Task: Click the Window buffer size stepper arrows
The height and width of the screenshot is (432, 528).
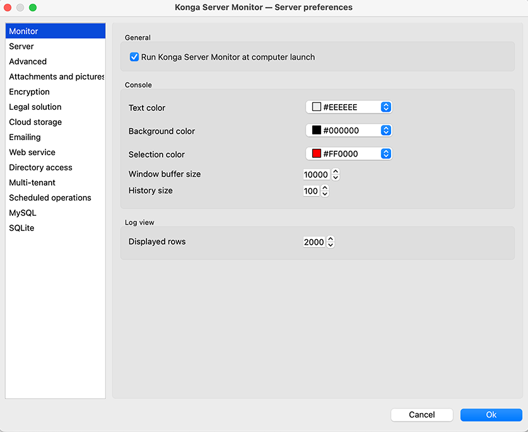Action: pos(336,175)
